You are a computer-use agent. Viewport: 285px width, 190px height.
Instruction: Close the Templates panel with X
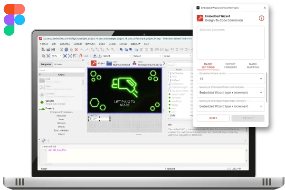[x=83, y=60]
